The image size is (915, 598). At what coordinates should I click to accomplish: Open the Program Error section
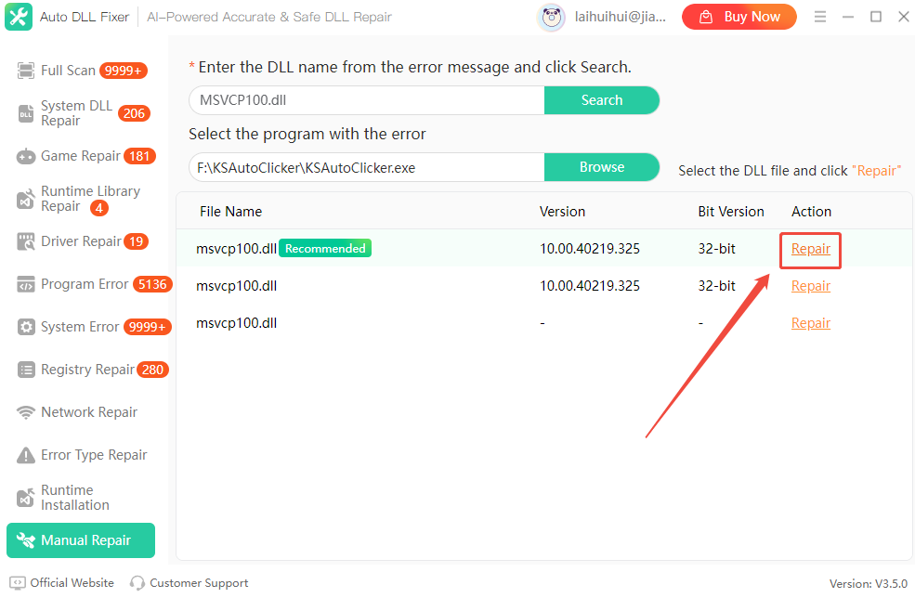click(x=85, y=284)
